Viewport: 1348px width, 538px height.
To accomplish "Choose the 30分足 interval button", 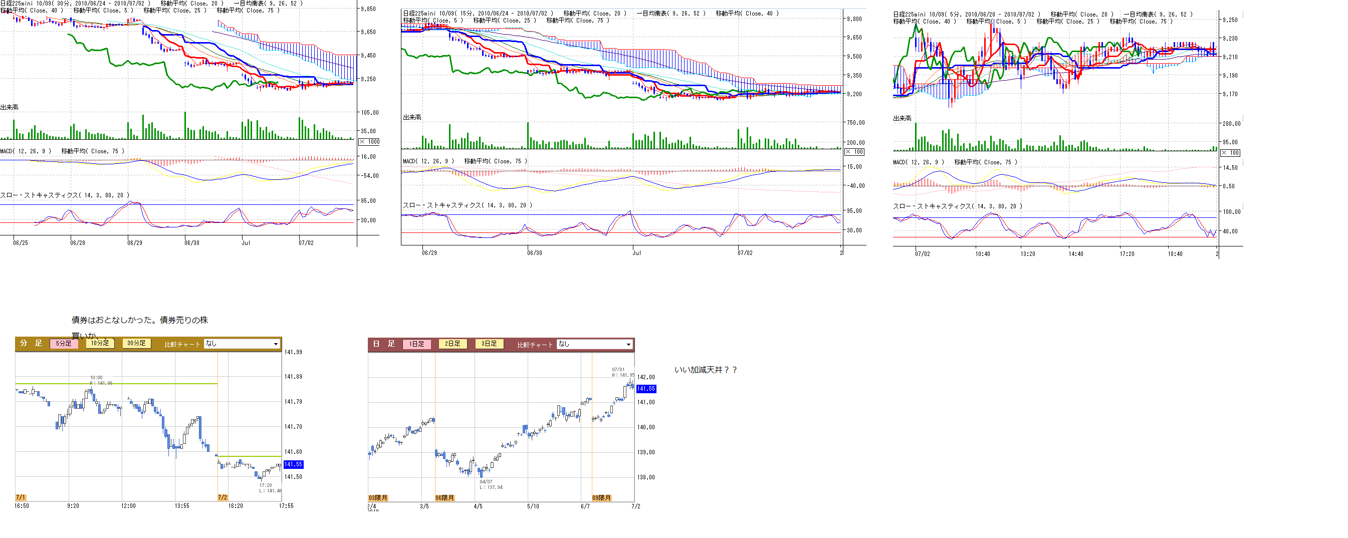I will point(137,343).
